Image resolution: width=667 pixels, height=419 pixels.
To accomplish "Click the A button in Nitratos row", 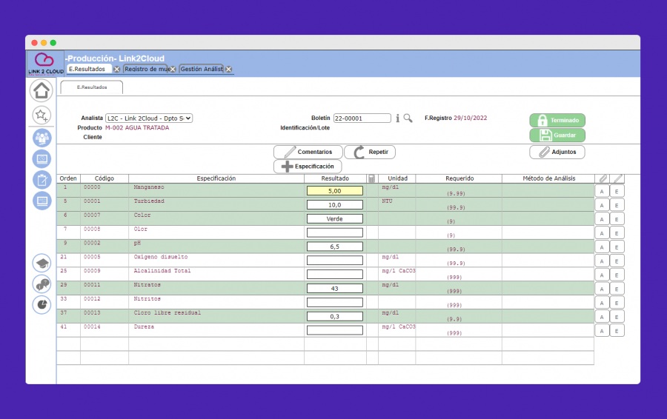I will coord(602,289).
